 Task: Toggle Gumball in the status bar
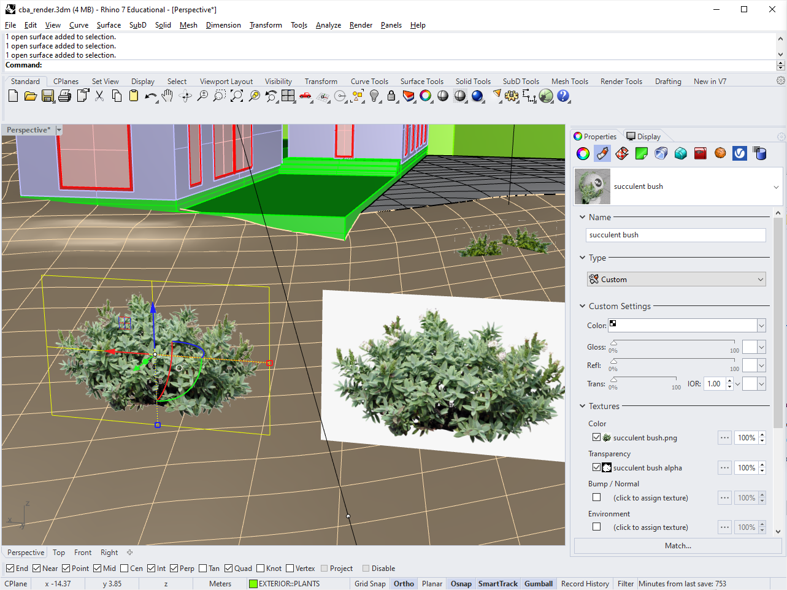coord(538,584)
